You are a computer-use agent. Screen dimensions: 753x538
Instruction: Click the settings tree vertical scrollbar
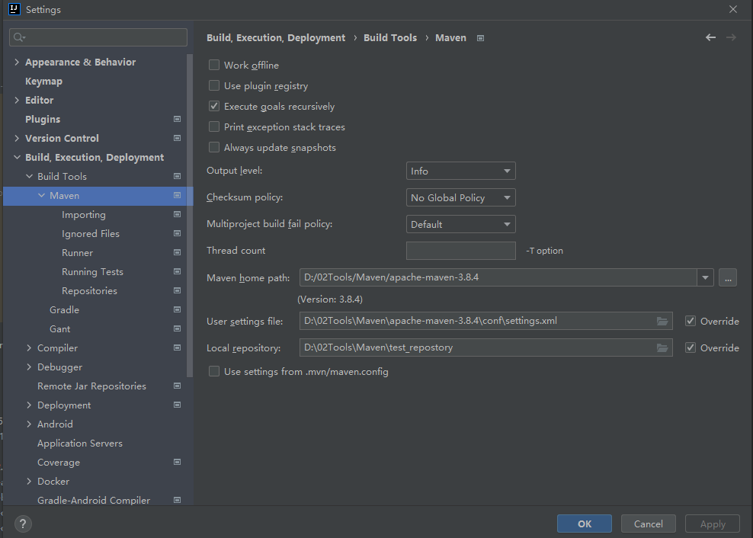point(190,215)
